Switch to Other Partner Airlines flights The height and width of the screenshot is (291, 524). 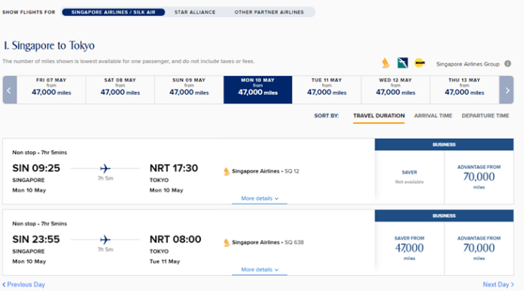pyautogui.click(x=269, y=12)
